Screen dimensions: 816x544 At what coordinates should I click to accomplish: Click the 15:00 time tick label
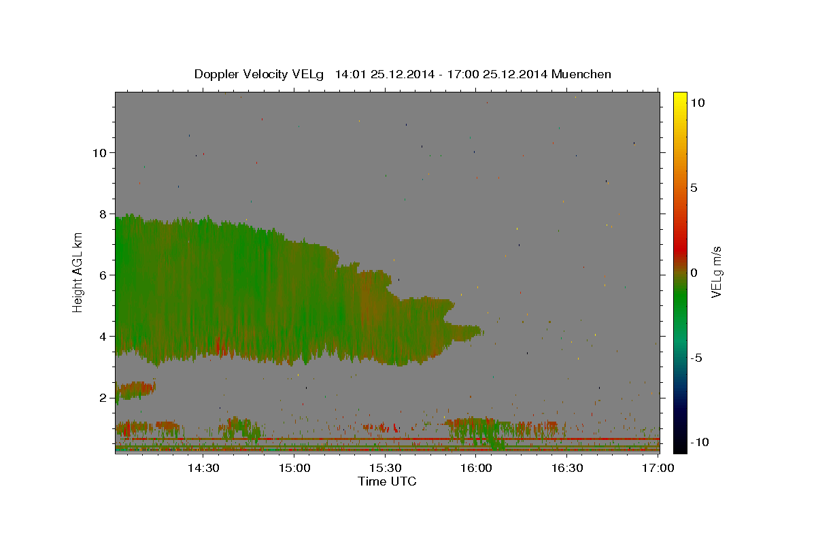tap(294, 469)
